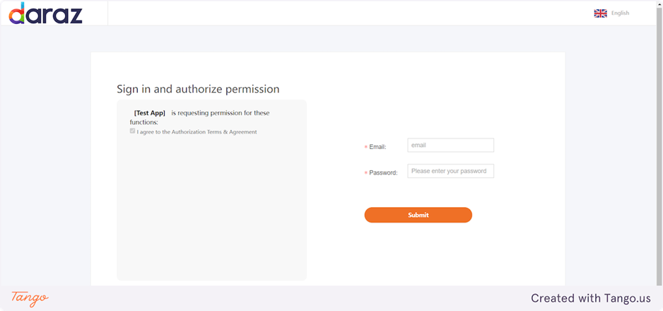Focus the Email input field
The height and width of the screenshot is (311, 663).
(450, 146)
